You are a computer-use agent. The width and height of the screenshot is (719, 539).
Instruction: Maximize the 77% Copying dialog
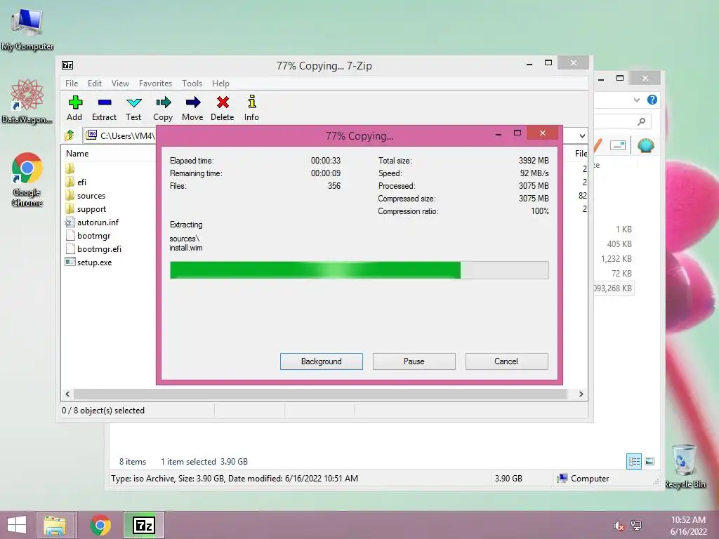click(x=517, y=133)
